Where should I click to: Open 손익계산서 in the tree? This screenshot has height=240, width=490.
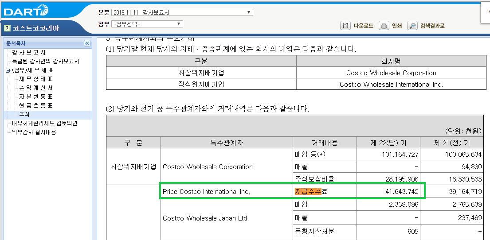click(x=36, y=88)
